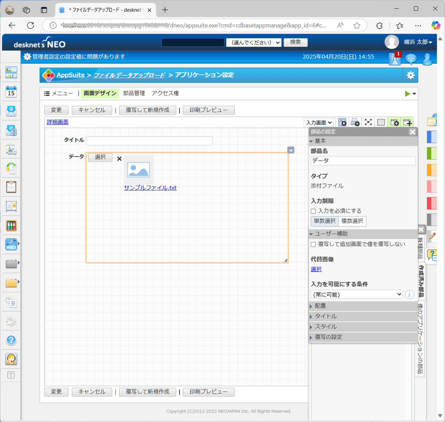Toggle the grid display icon in toolbar

click(381, 122)
